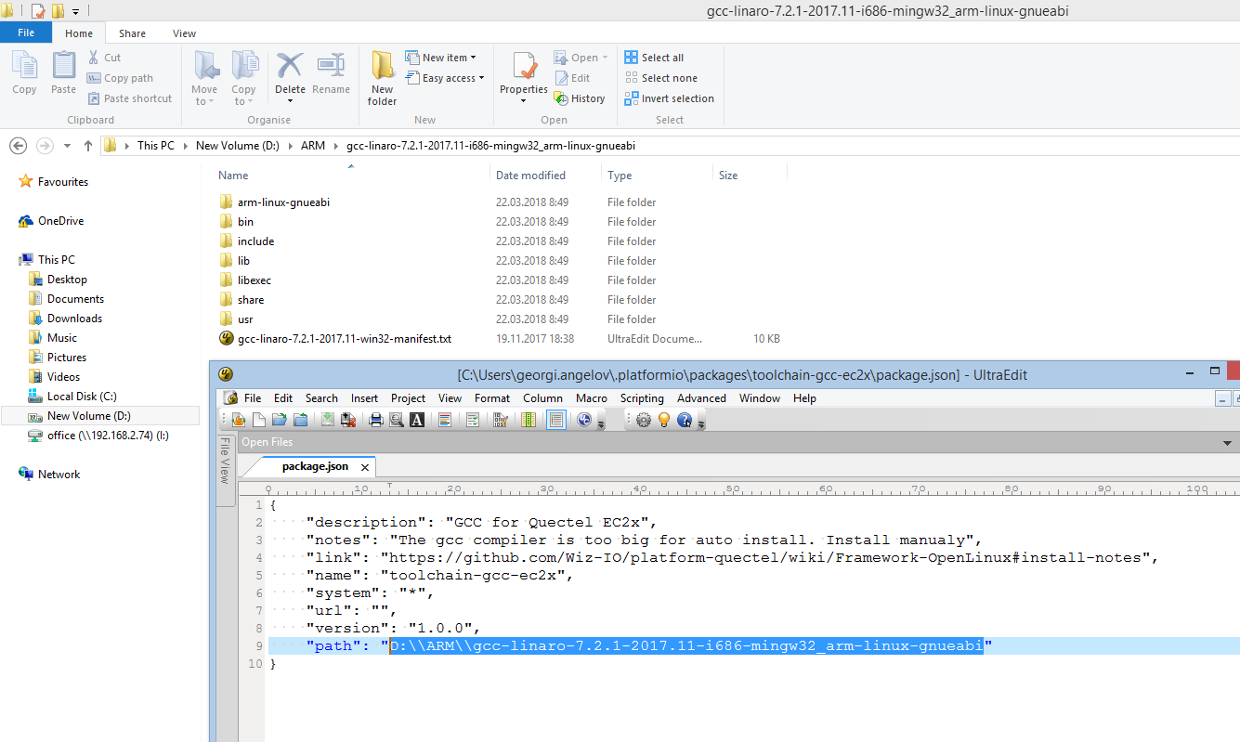Image resolution: width=1240 pixels, height=742 pixels.
Task: Click the Explorer Up arrow navigation button
Action: pos(88,146)
